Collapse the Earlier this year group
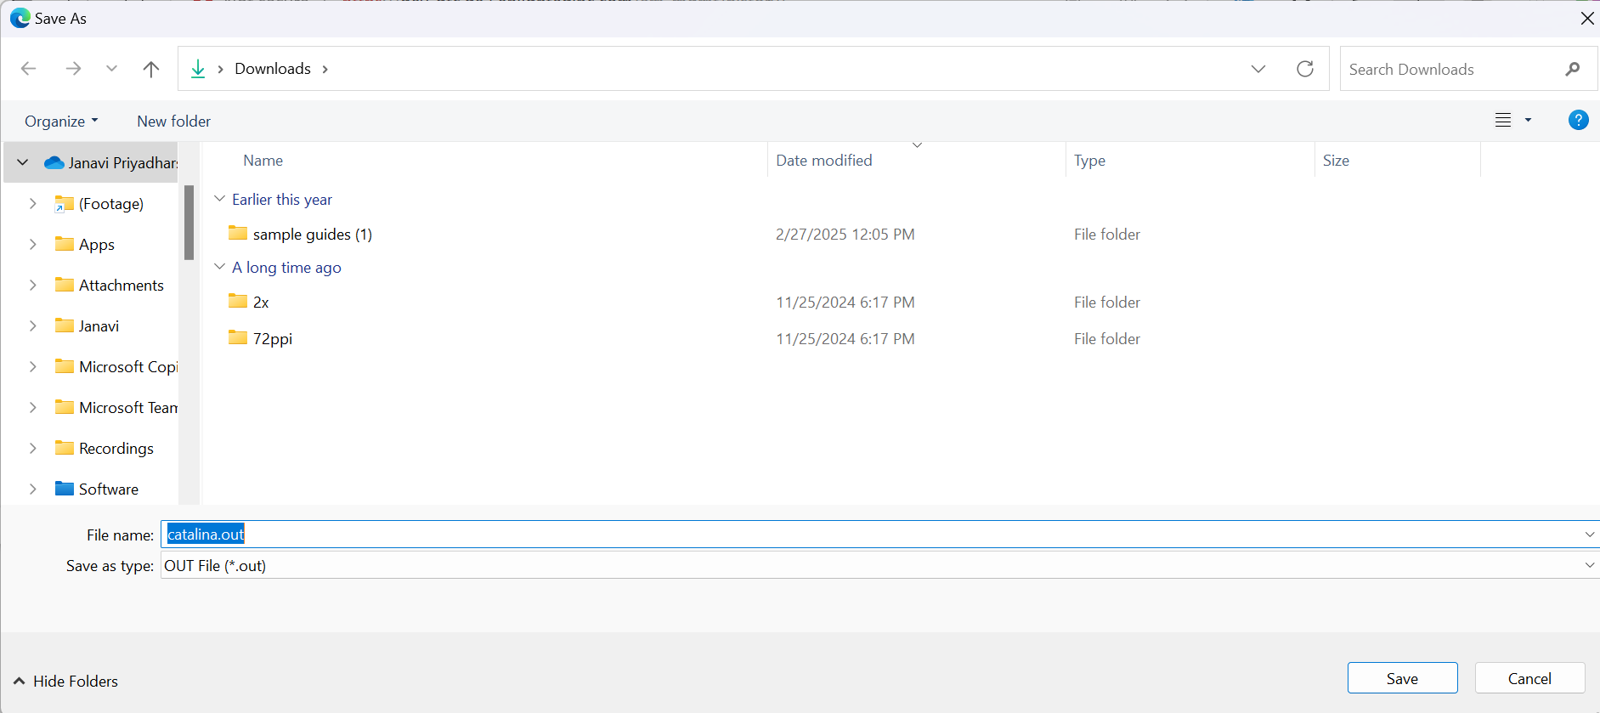Screen dimensions: 1600x713 [219, 199]
